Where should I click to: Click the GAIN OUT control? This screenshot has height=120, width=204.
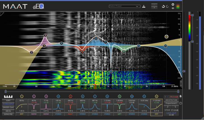[171, 114]
